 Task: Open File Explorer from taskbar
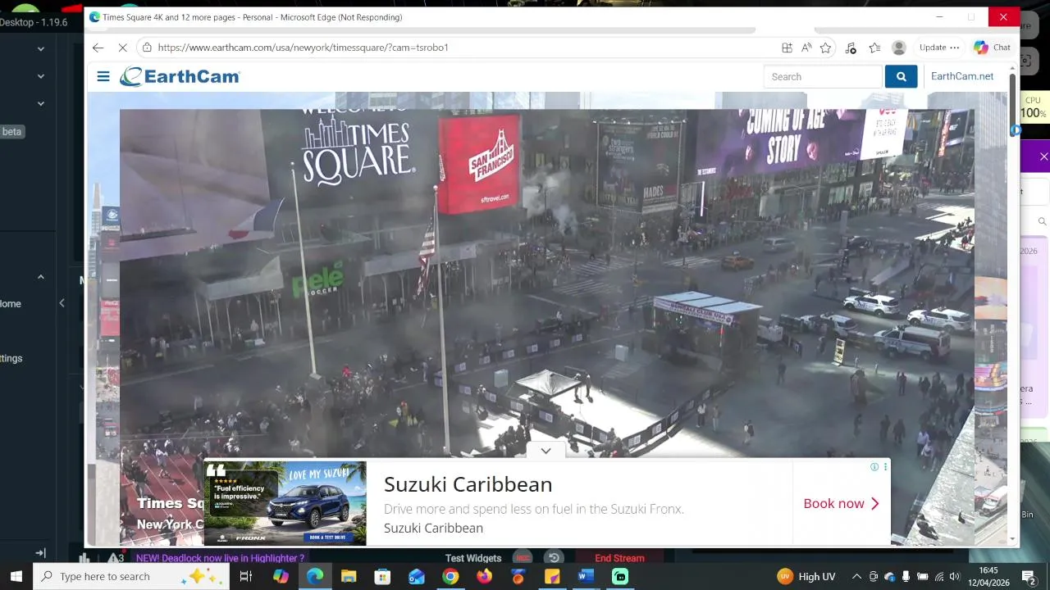coord(349,576)
